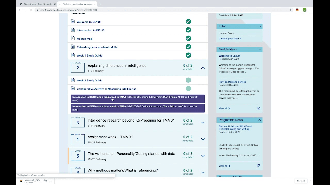330x185 pixels.
Task: Expand the Week 4 Assignment week section
Action: [x=203, y=139]
